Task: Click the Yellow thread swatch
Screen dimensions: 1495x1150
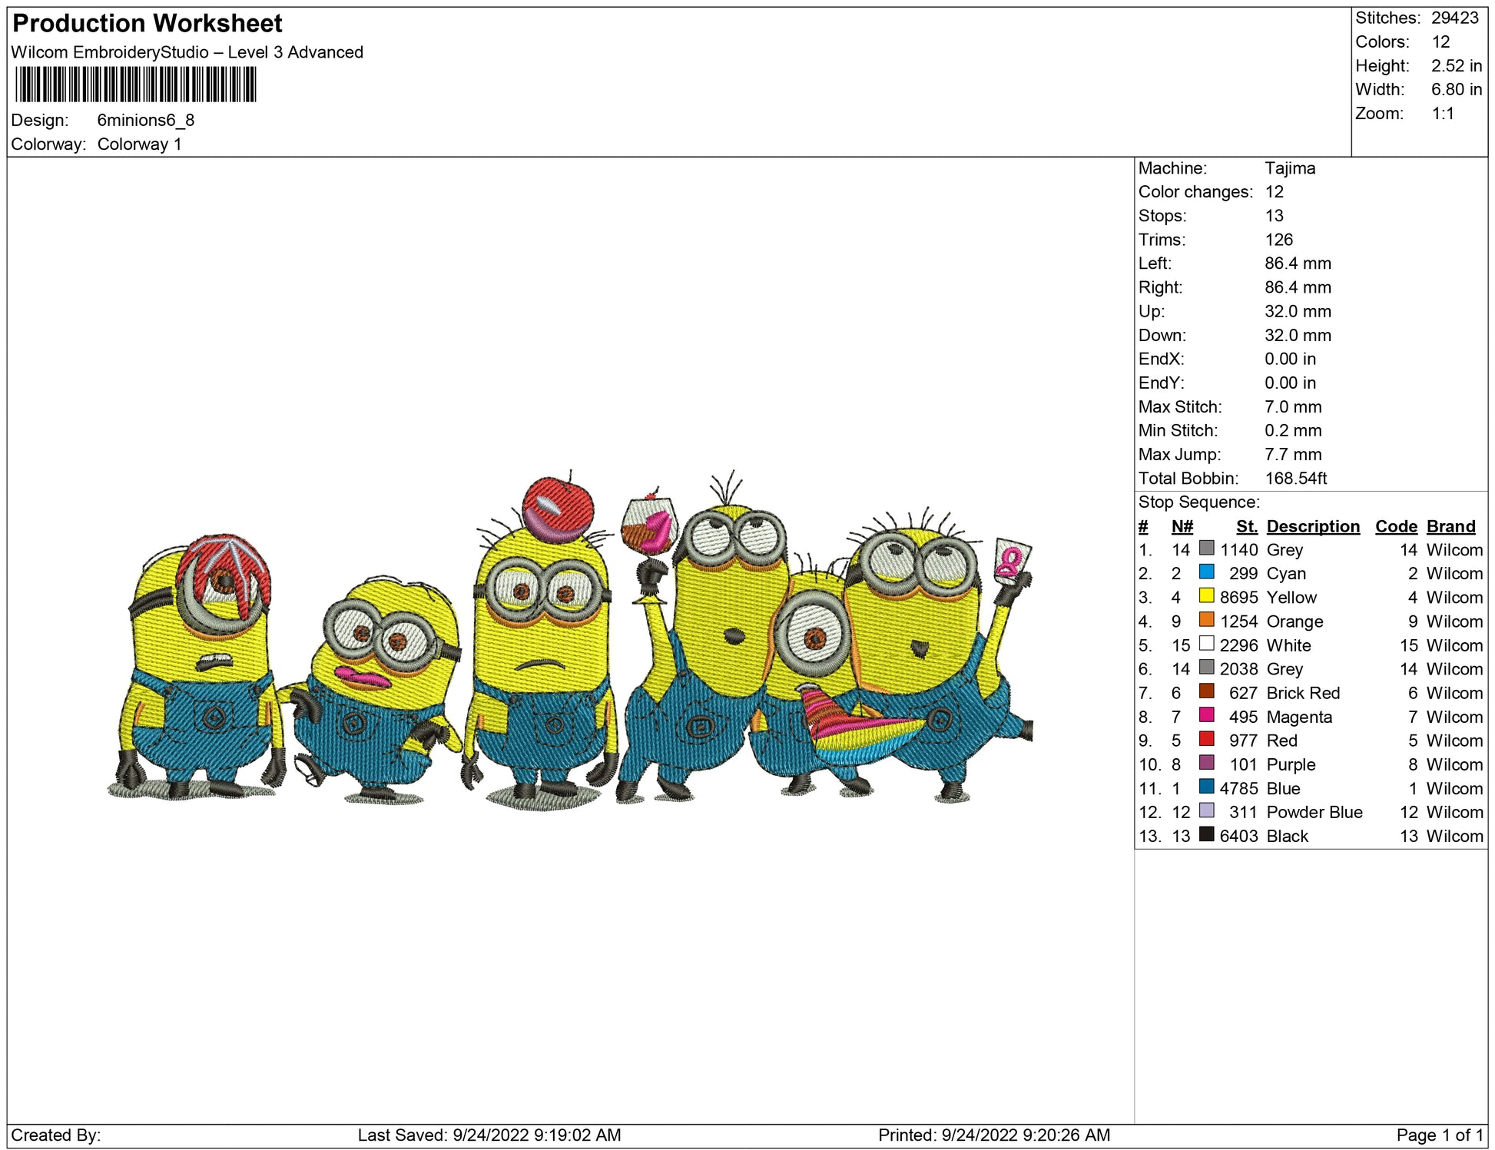Action: point(1206,596)
